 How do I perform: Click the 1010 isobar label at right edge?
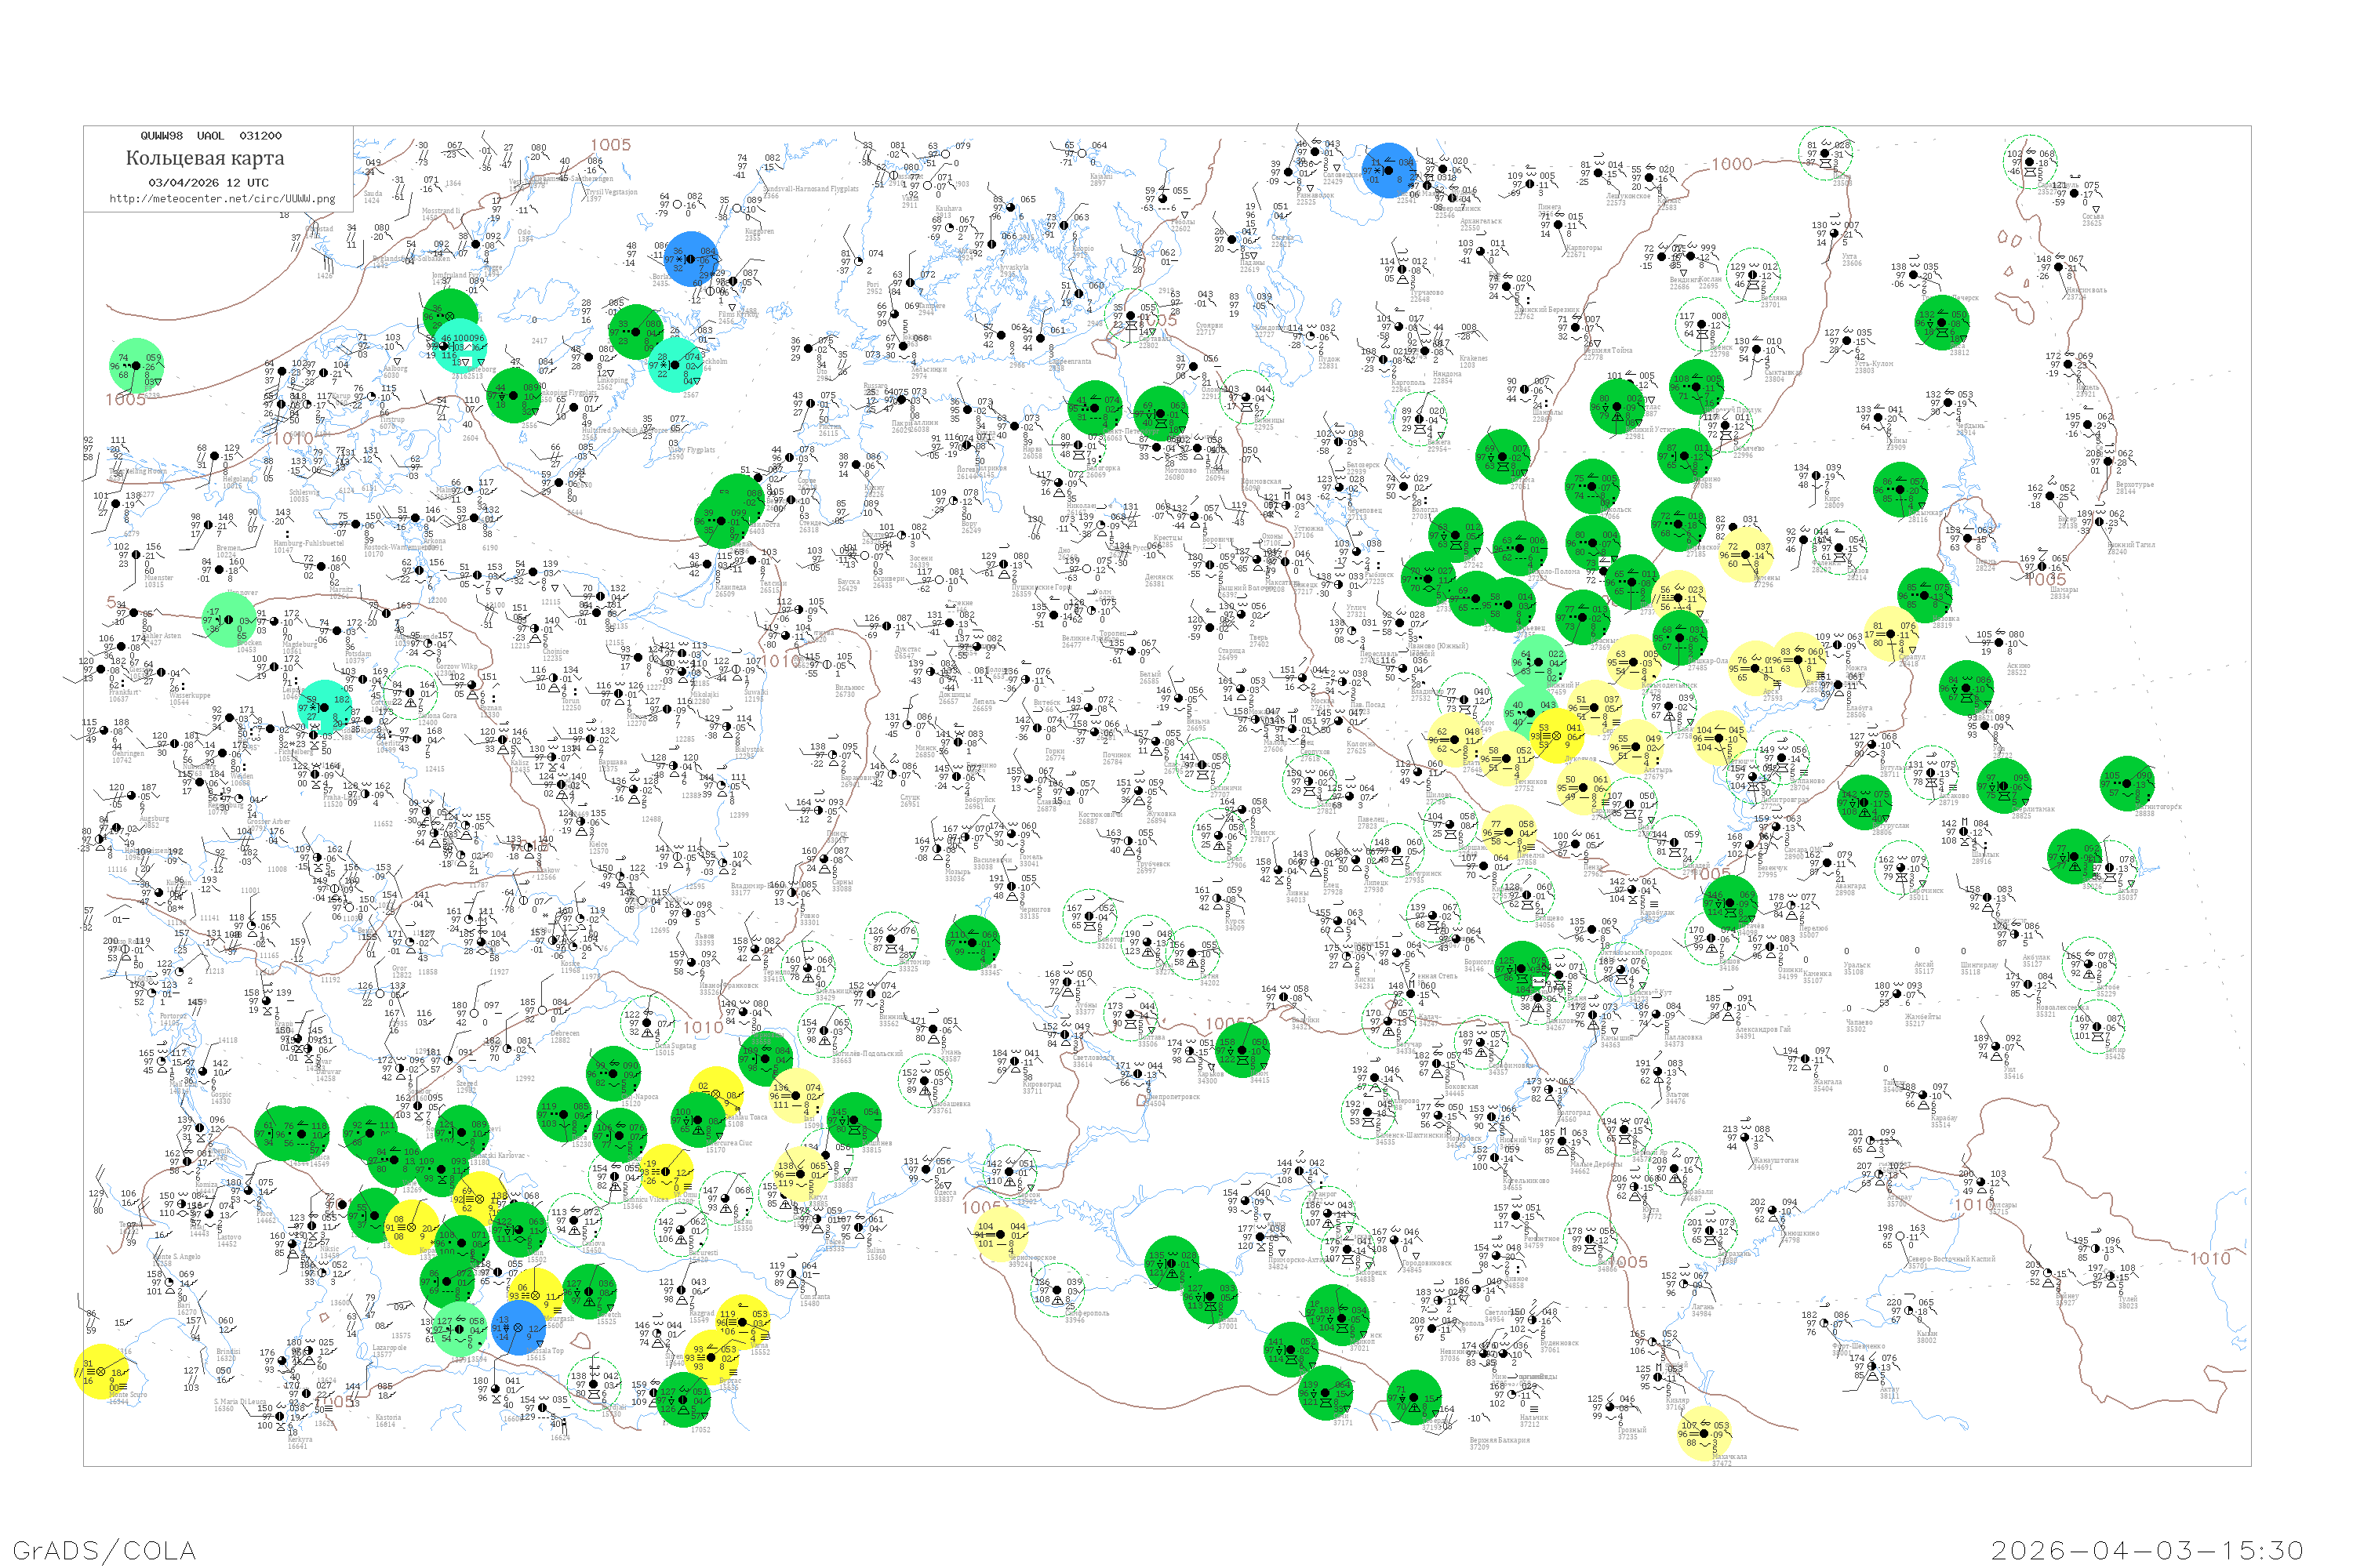[x=2210, y=1259]
